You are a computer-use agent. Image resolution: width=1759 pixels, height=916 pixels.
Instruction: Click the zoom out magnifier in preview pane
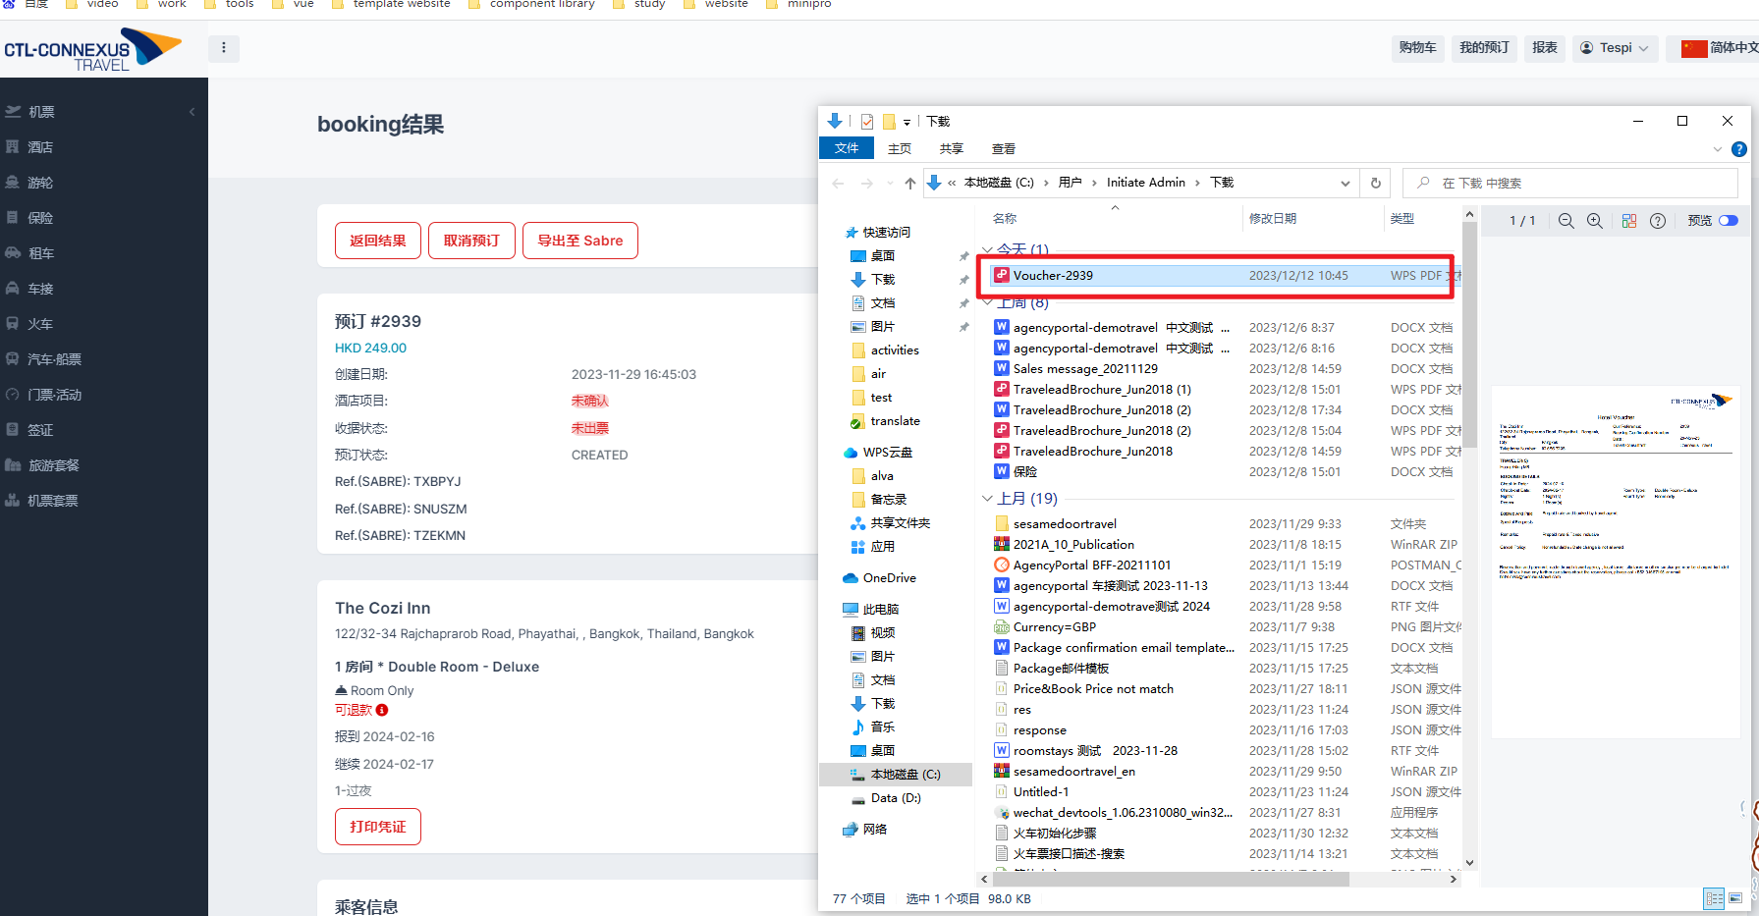pos(1566,221)
